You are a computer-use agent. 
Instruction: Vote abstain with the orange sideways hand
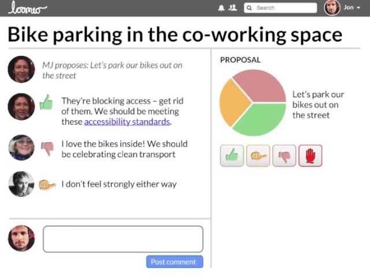258,156
